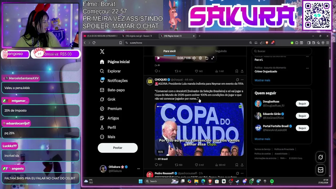Open Notificações in the sidebar

click(114, 81)
